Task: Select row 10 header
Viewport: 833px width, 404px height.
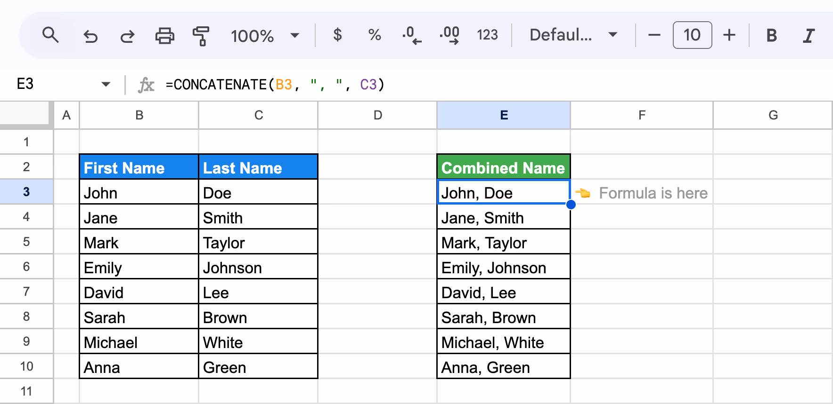Action: click(x=26, y=366)
